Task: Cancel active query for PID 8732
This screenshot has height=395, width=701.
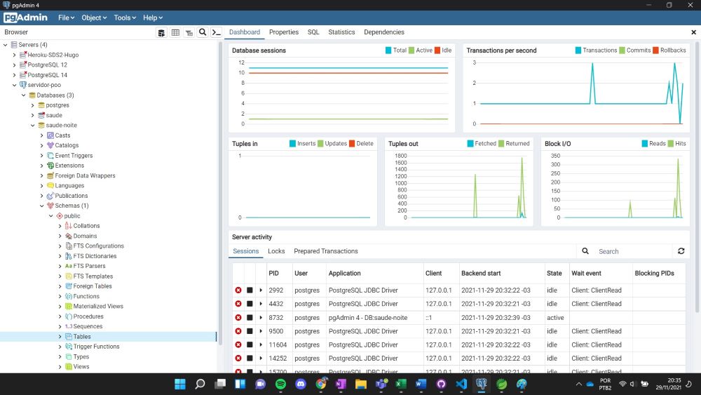Action: pyautogui.click(x=250, y=318)
